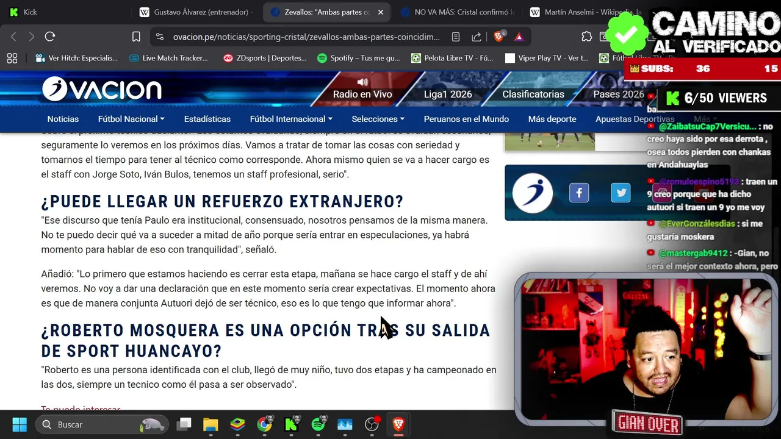Open File Explorer from the taskbar

[x=211, y=424]
